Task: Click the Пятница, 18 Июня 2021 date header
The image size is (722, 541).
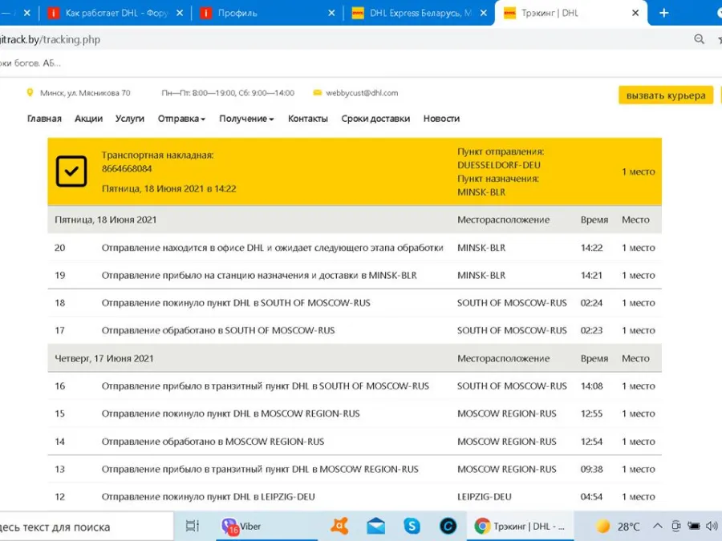Action: point(105,220)
